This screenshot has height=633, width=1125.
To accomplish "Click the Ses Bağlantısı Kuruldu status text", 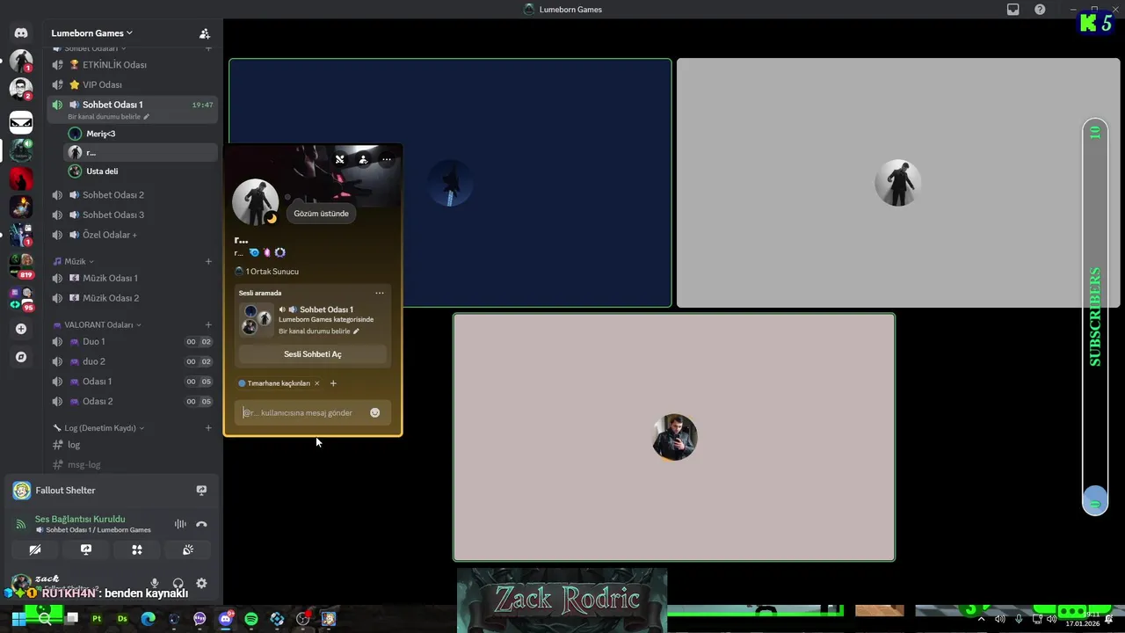I will 80,519.
